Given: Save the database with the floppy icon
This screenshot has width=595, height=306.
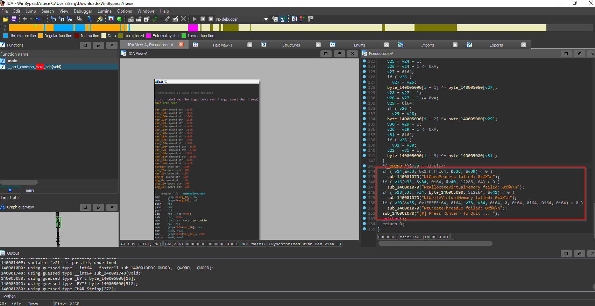Looking at the screenshot, I should click(x=14, y=19).
